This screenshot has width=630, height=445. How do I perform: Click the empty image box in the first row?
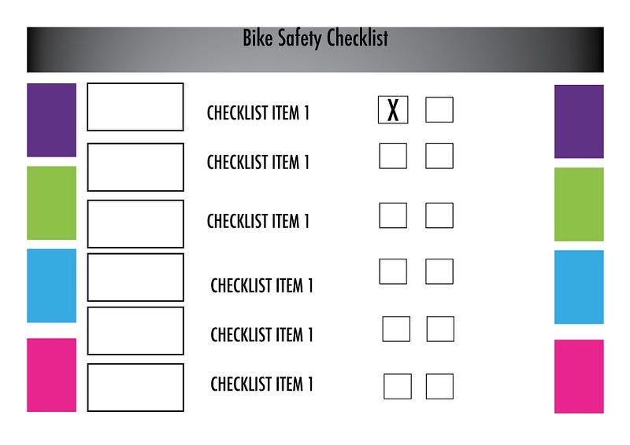pos(135,107)
